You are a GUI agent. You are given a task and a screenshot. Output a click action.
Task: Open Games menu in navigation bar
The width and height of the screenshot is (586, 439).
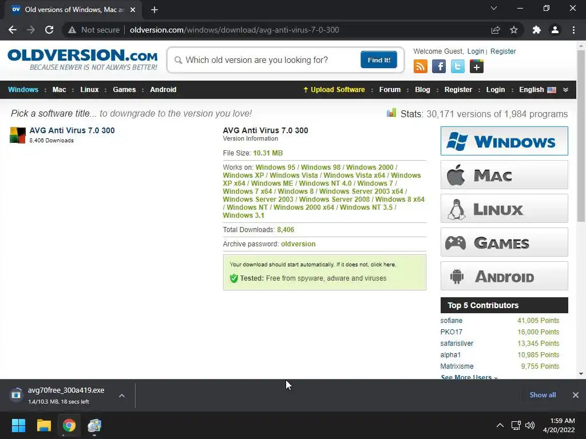pyautogui.click(x=124, y=90)
